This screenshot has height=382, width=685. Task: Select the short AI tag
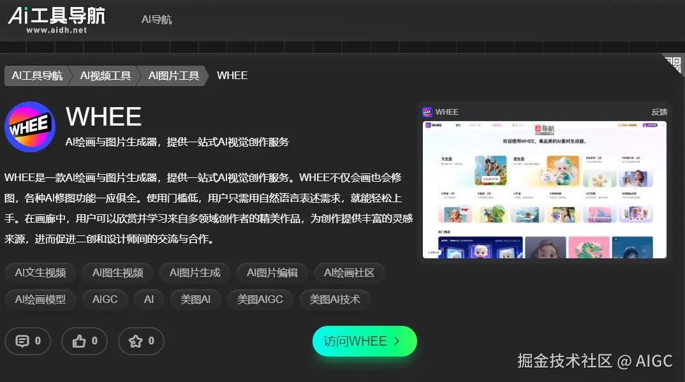click(149, 300)
